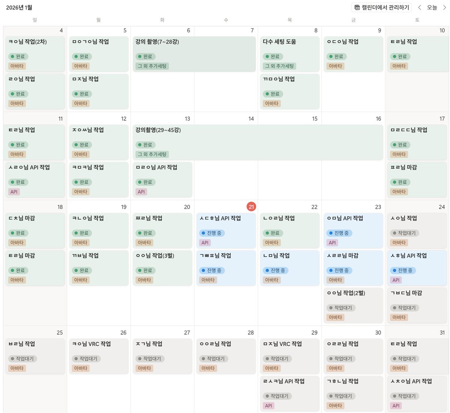Click 완료 status on ㅇㅇ님 작업(3벌)
Viewport: 450px width, 413px height.
145,271
